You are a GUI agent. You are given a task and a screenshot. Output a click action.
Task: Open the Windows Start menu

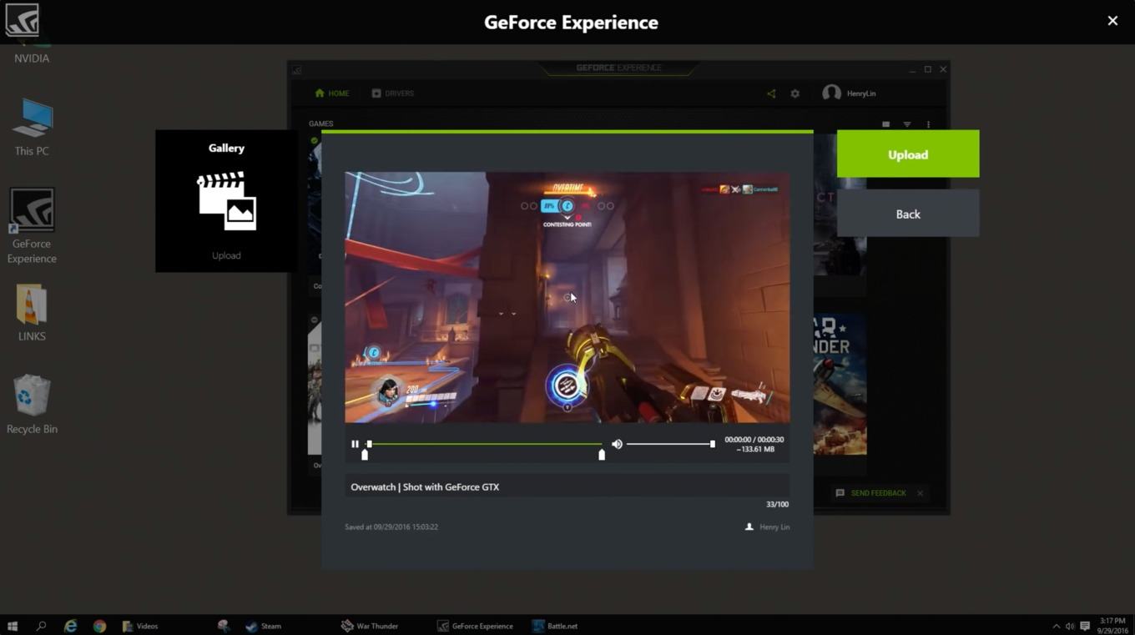[x=13, y=626]
